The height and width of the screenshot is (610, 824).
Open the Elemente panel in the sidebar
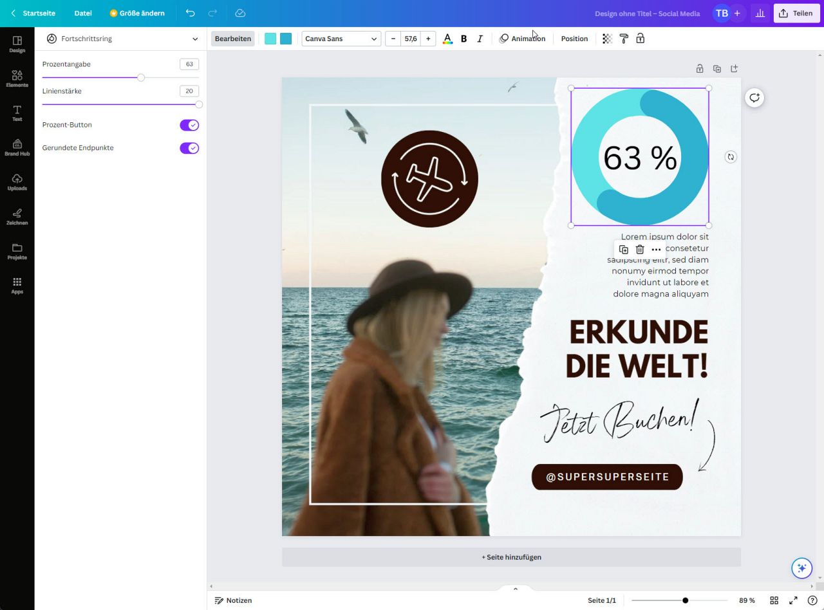pos(17,79)
